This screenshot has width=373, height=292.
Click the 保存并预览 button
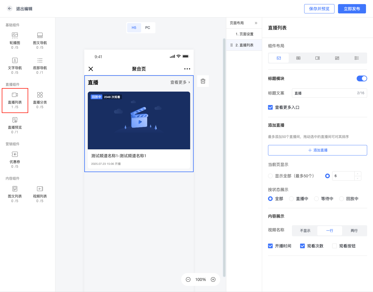click(319, 9)
